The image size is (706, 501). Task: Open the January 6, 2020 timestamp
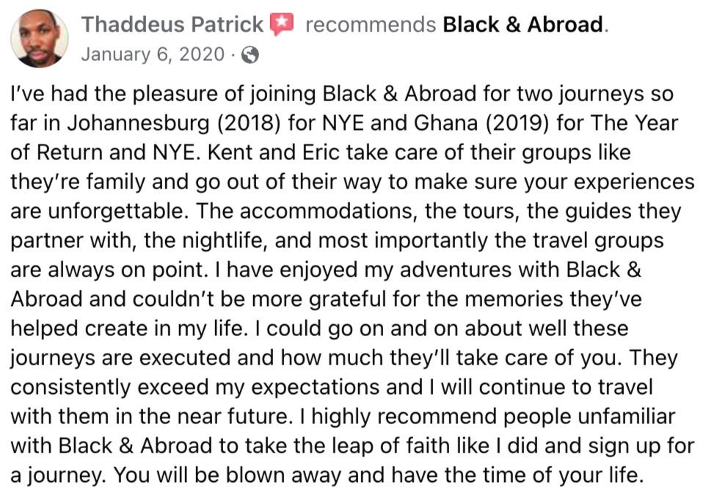153,54
